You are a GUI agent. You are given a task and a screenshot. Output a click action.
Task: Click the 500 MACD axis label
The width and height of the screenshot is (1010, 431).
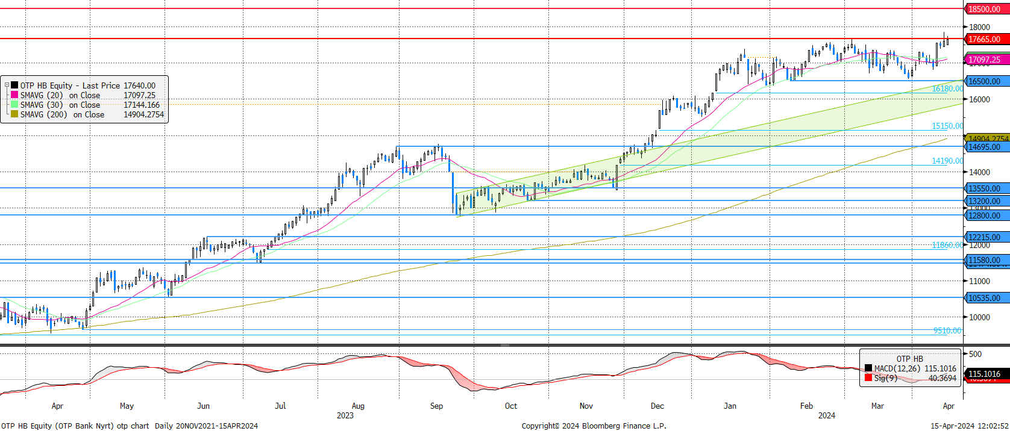[x=975, y=354]
